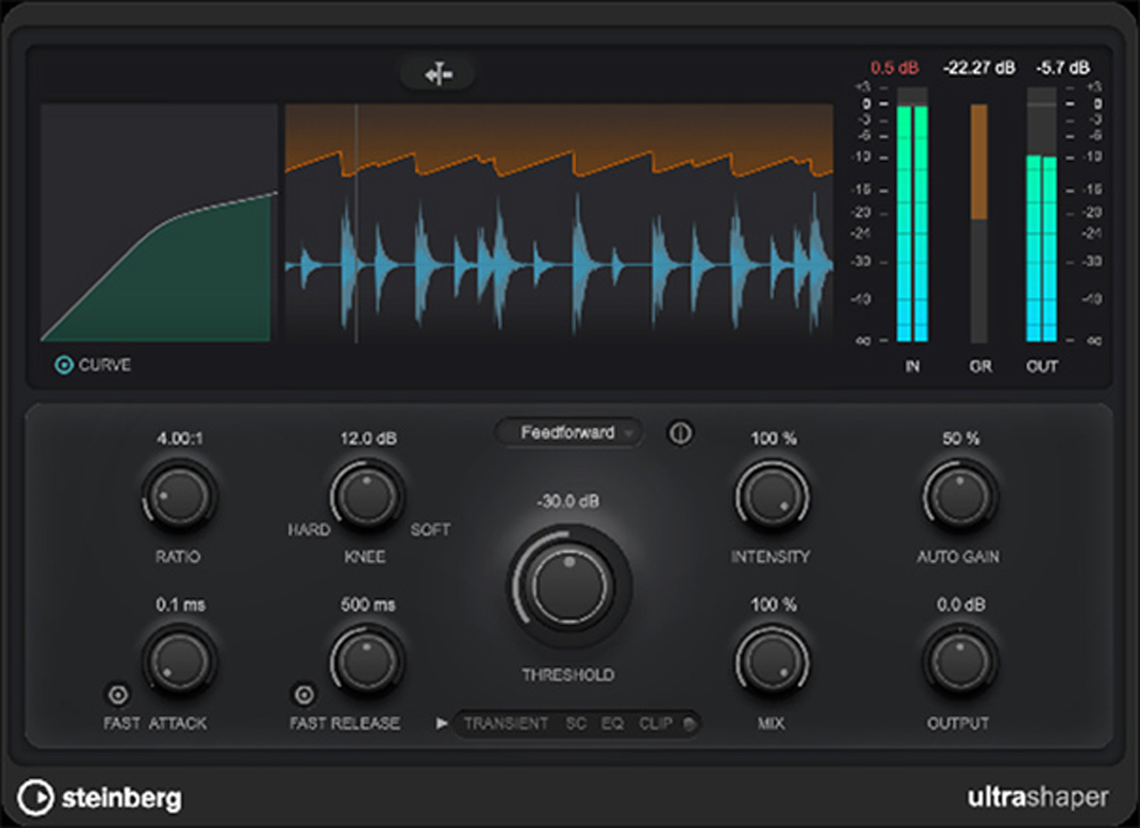The width and height of the screenshot is (1140, 828).
Task: Click the GR gain reduction meter
Action: point(979,223)
